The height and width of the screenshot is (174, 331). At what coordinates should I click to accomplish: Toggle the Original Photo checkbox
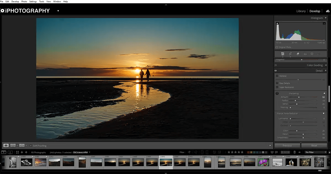coord(277,47)
